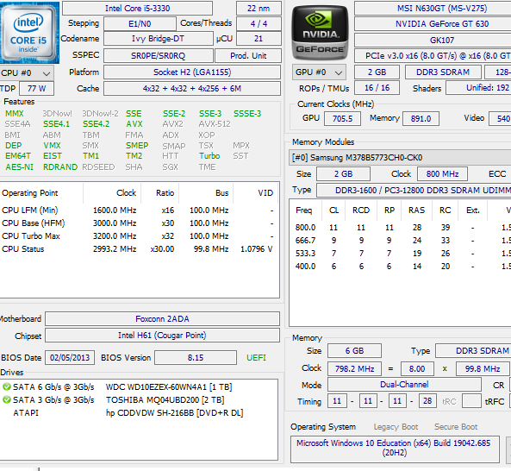Select the 800.0 frequency timing row
511x471 pixels.
pos(400,228)
